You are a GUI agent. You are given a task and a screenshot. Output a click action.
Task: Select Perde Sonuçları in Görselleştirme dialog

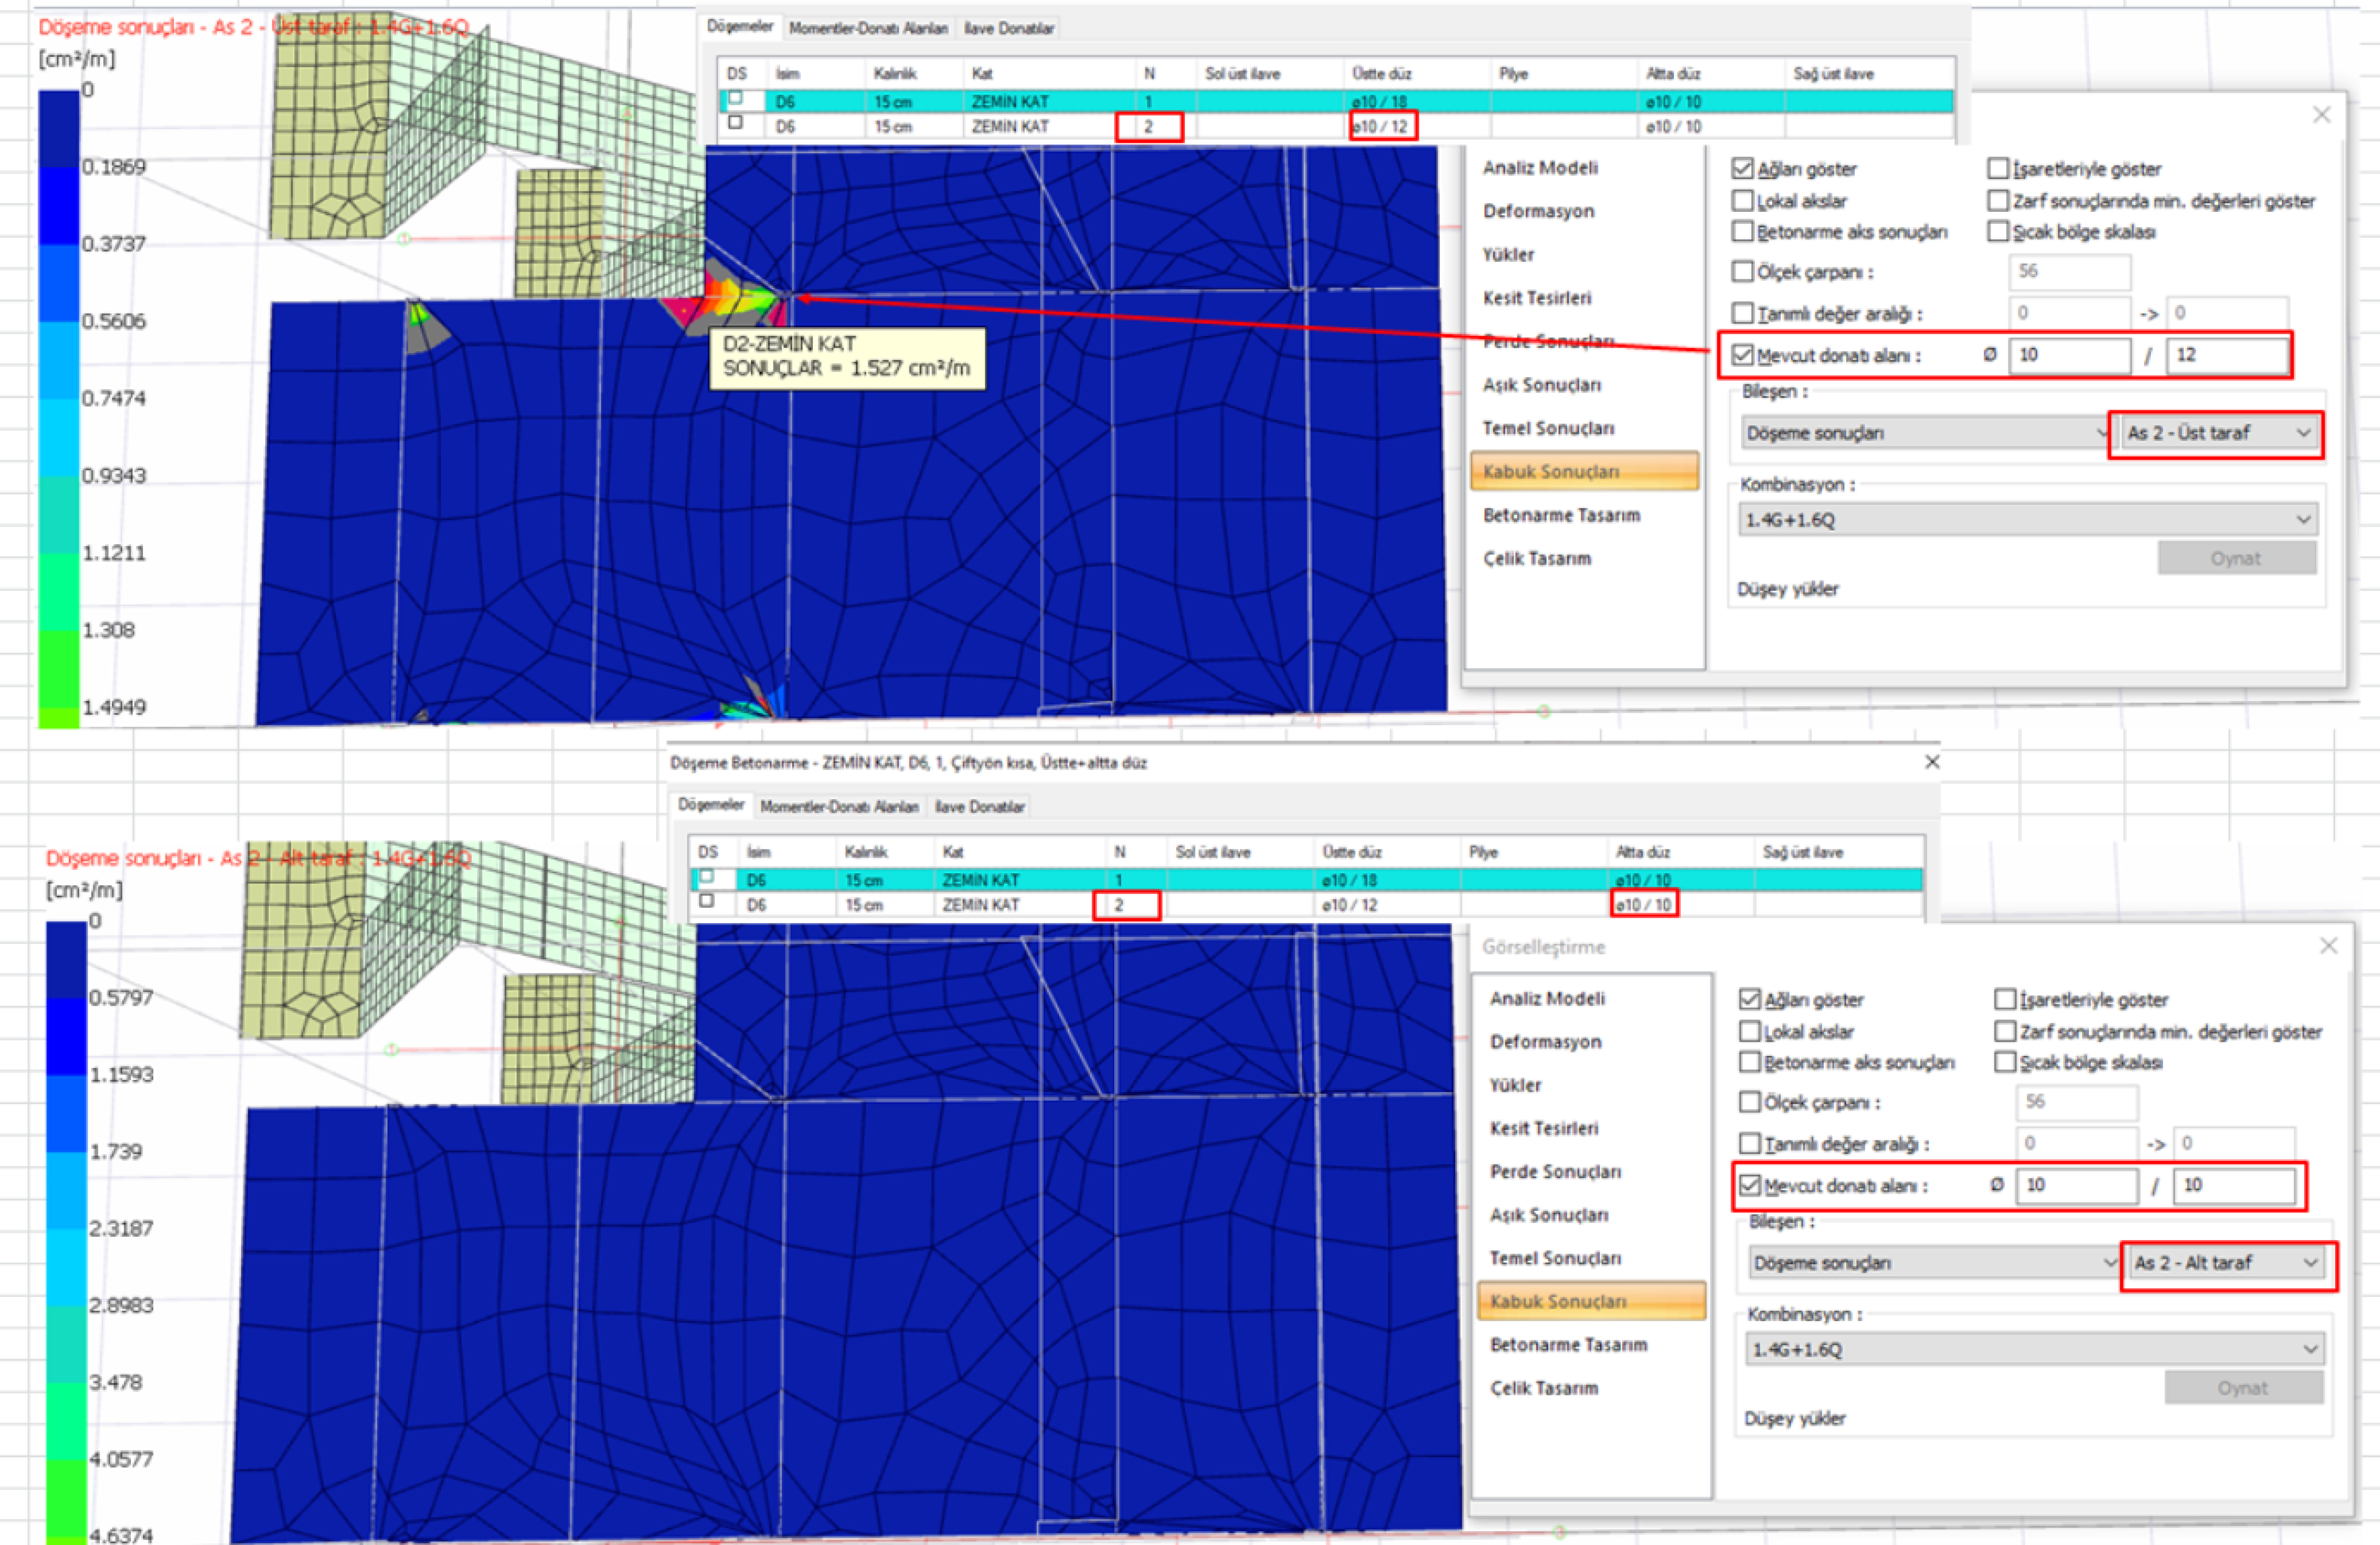tap(1555, 1171)
